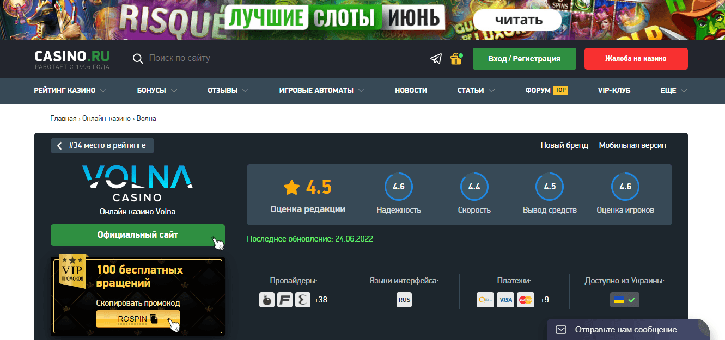This screenshot has width=725, height=340.
Task: Click the Visa payment icon
Action: click(x=505, y=300)
